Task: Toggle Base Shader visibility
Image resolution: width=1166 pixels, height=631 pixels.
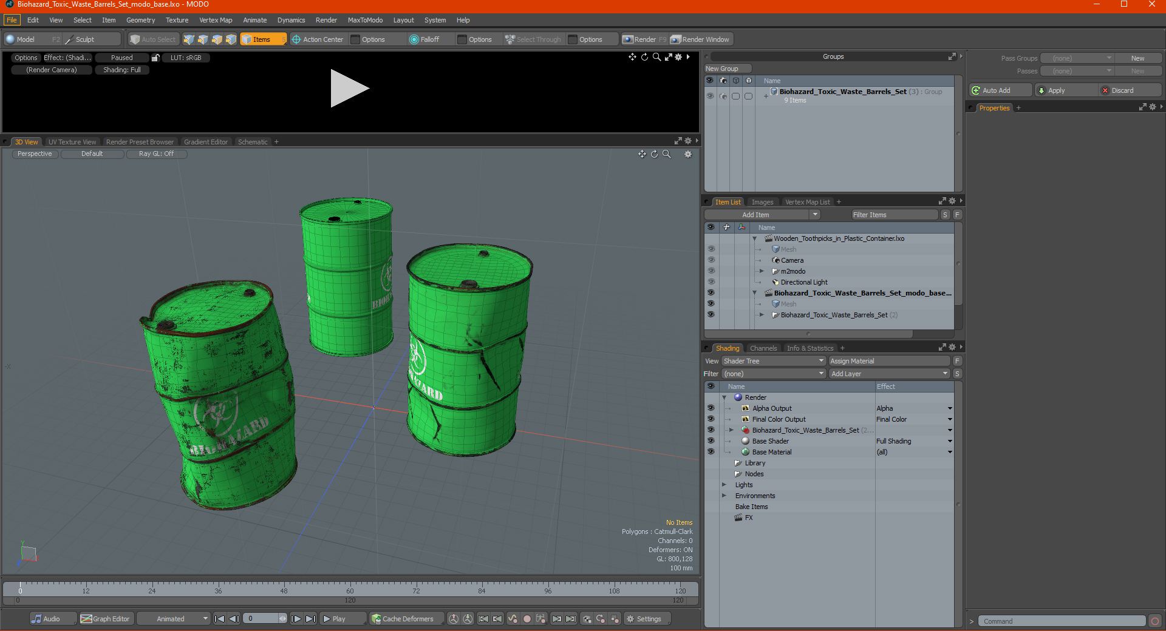Action: pyautogui.click(x=711, y=441)
